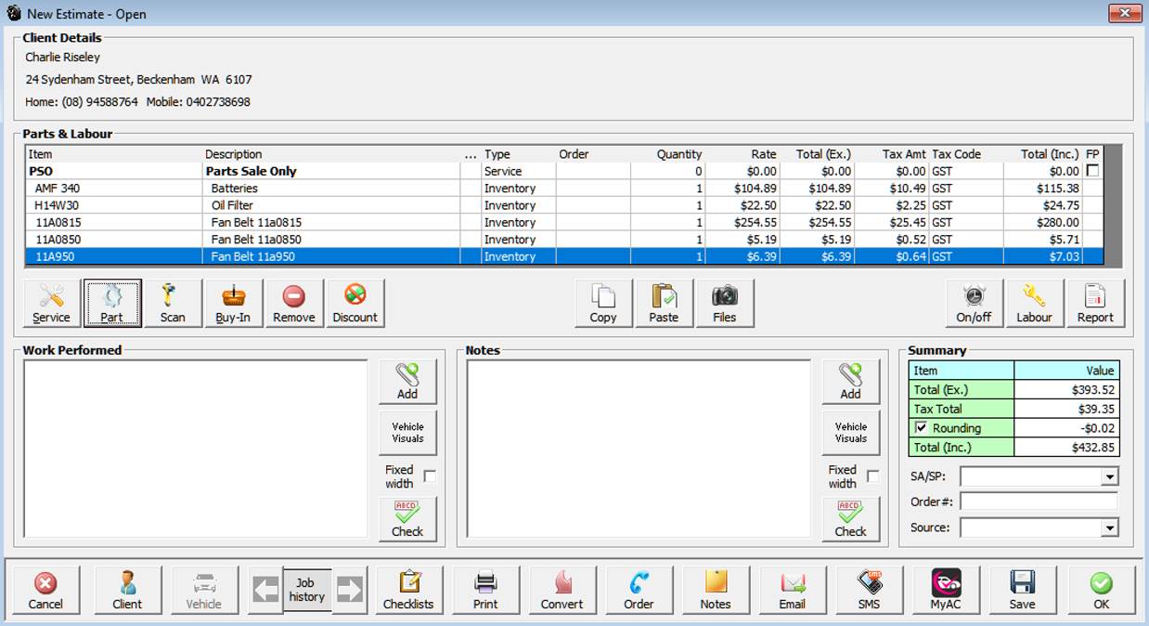
Task: Expand the Source dropdown
Action: click(x=1109, y=528)
